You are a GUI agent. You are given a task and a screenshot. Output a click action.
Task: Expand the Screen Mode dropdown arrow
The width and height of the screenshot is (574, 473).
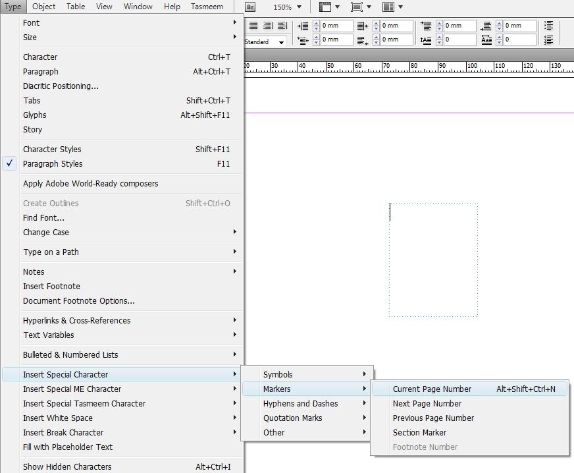click(x=369, y=7)
